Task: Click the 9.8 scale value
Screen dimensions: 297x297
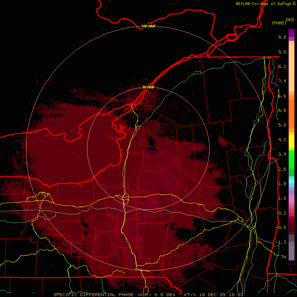Action: point(282,37)
